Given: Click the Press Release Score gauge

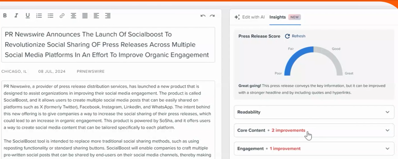Looking at the screenshot, I should 313,61.
